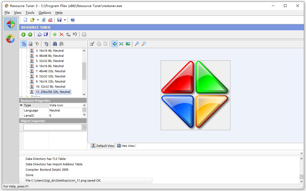Delete the resource with the red X icon
The image size is (306, 191).
pyautogui.click(x=62, y=34)
